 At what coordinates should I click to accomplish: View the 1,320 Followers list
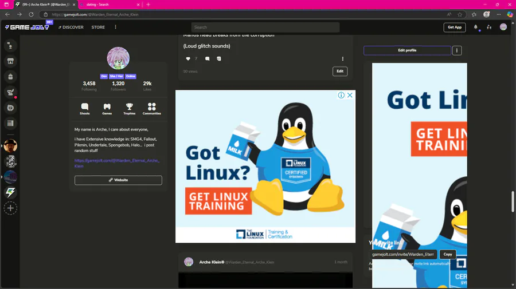tap(118, 86)
